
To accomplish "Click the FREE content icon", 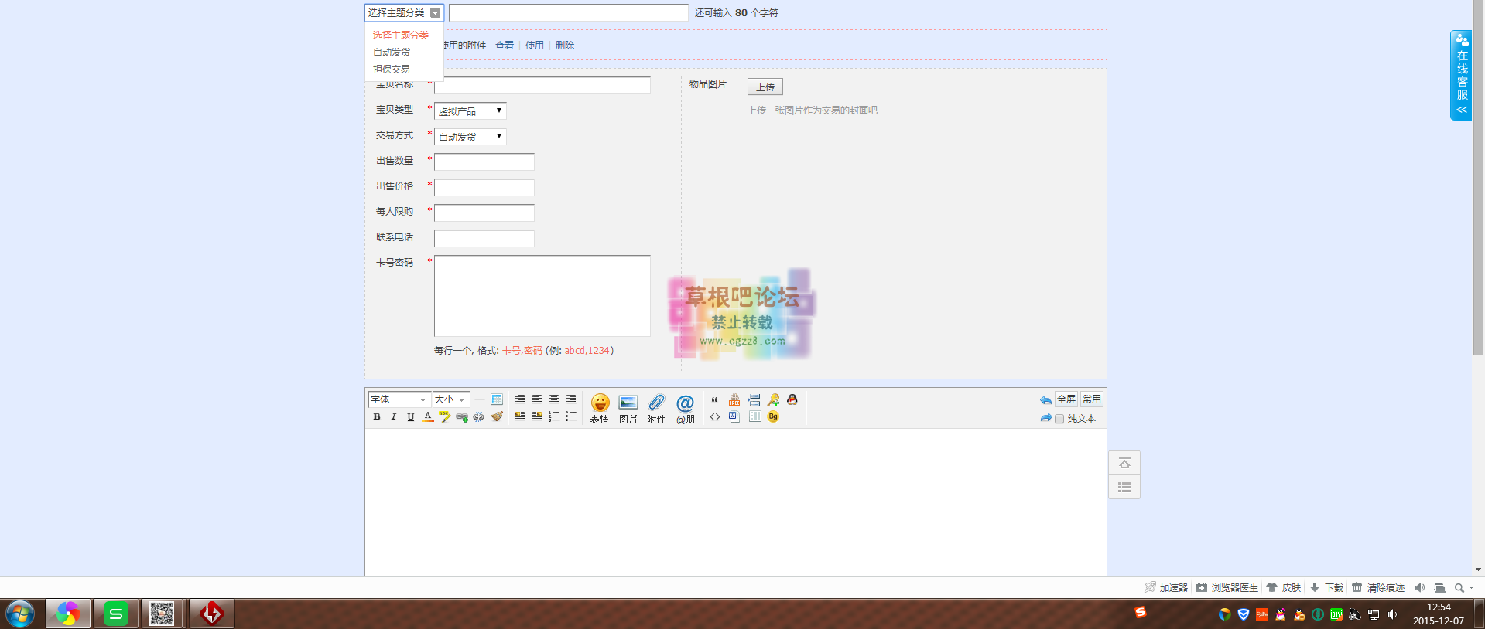I will point(734,399).
